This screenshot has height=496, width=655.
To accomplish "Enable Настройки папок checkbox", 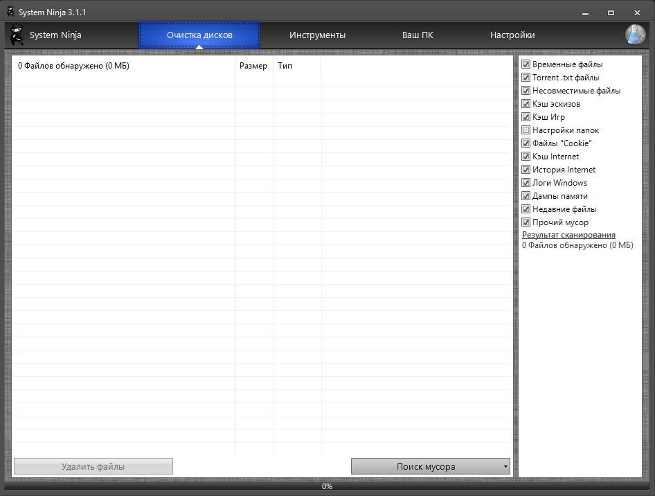I will tap(526, 130).
